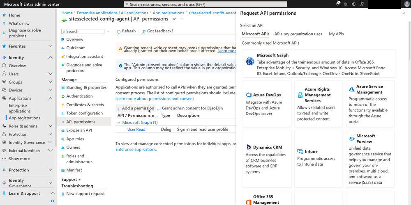The image size is (411, 205).
Task: Collapse the app menu with double chevron
Action: [x=108, y=32]
